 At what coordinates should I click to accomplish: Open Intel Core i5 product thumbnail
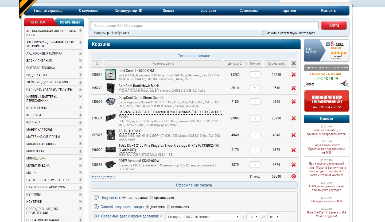coord(110,75)
